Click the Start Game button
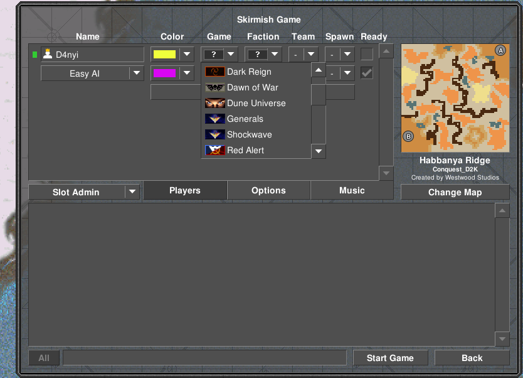This screenshot has width=523, height=378. [x=390, y=358]
